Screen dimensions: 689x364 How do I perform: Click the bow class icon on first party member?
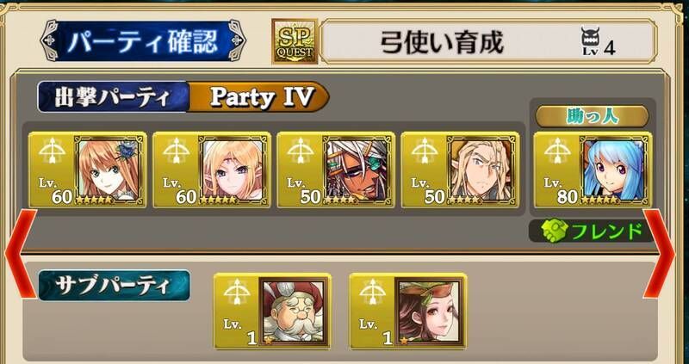(x=52, y=152)
